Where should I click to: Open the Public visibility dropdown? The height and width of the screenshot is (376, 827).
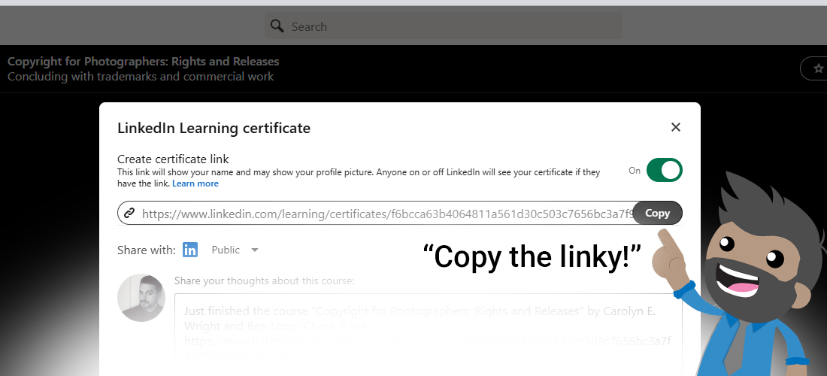click(234, 250)
